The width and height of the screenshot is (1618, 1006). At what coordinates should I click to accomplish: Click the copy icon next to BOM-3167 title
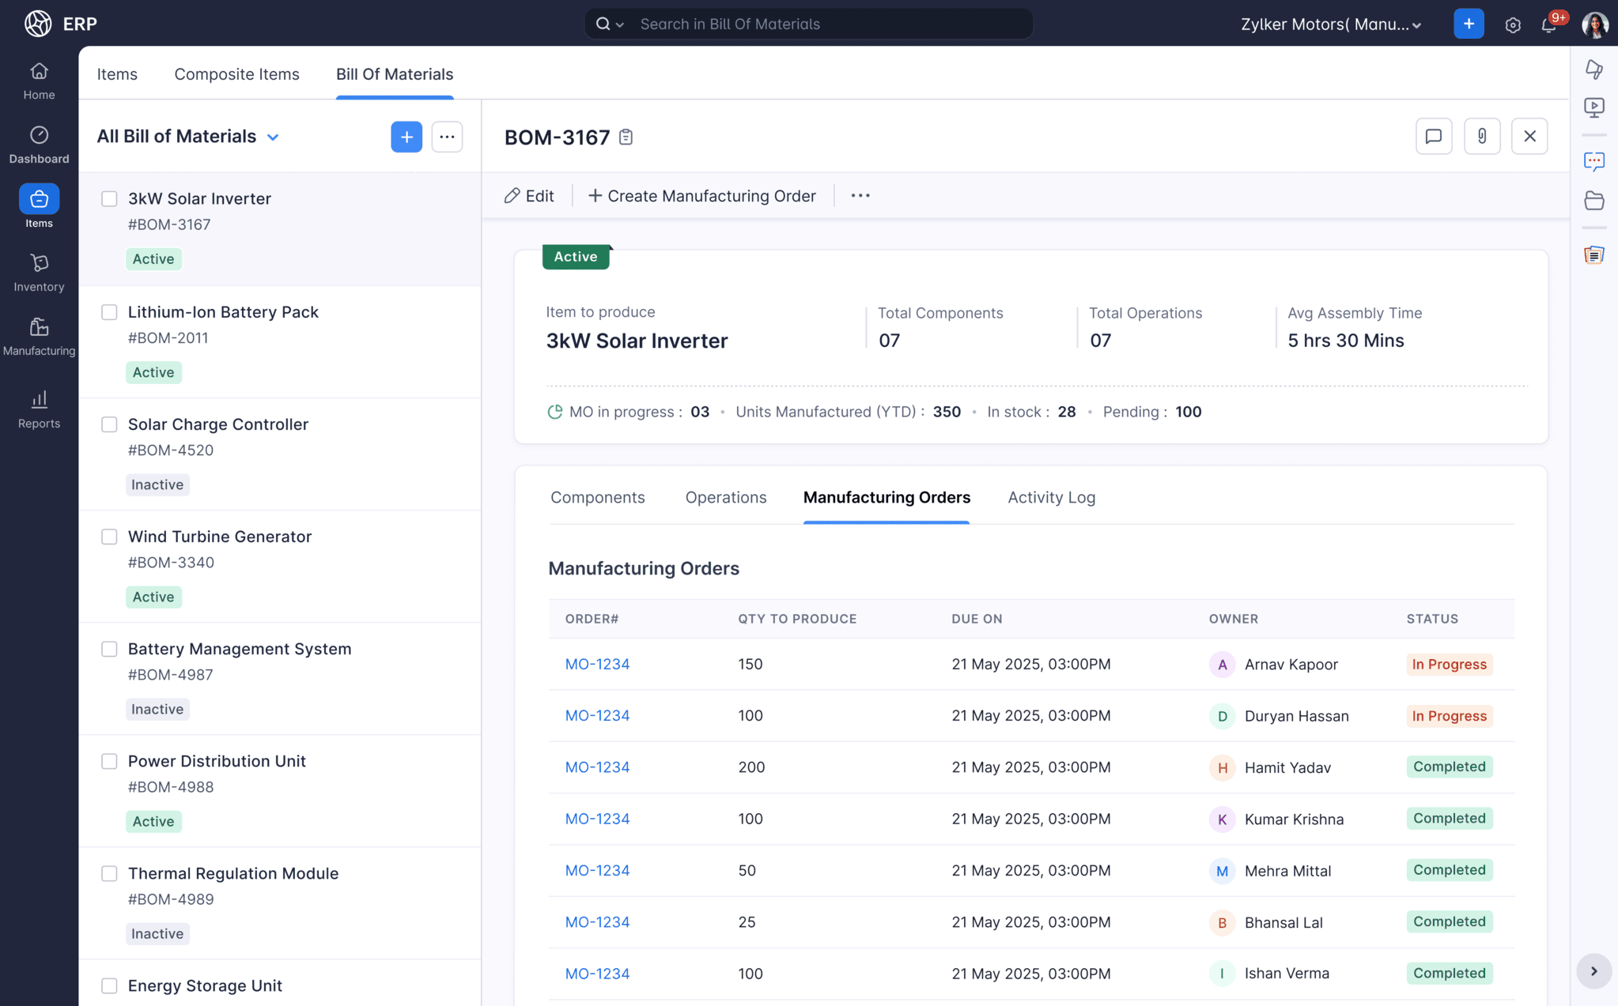(x=626, y=137)
